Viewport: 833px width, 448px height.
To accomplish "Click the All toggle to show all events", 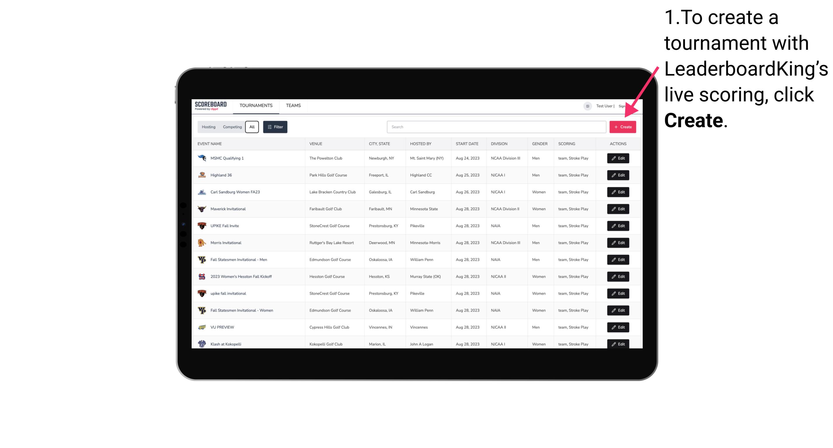I will tap(252, 127).
